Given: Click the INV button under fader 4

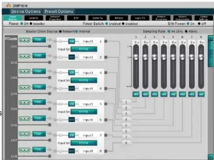Looking at the screenshot, I should coord(164,94).
